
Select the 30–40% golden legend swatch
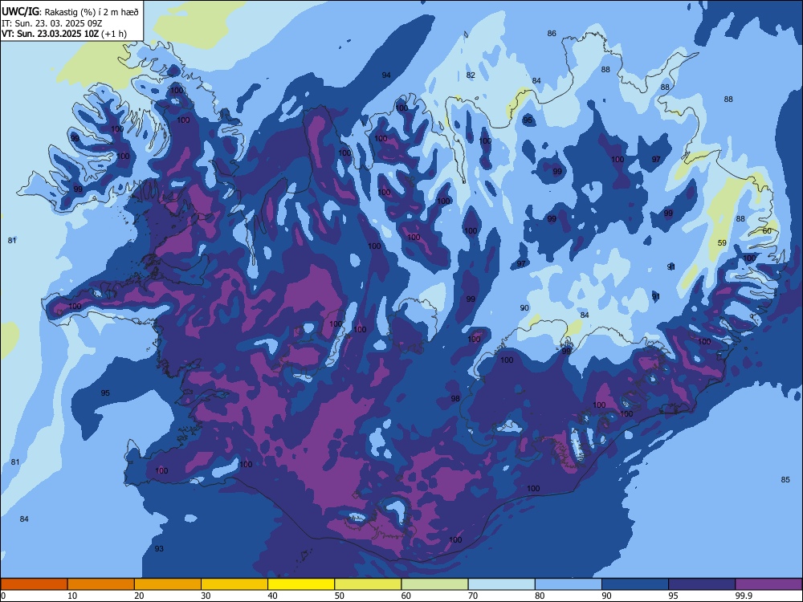[234, 584]
